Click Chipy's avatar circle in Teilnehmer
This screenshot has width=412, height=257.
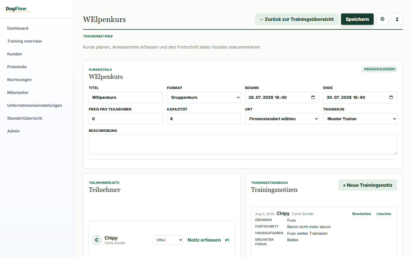97,240
